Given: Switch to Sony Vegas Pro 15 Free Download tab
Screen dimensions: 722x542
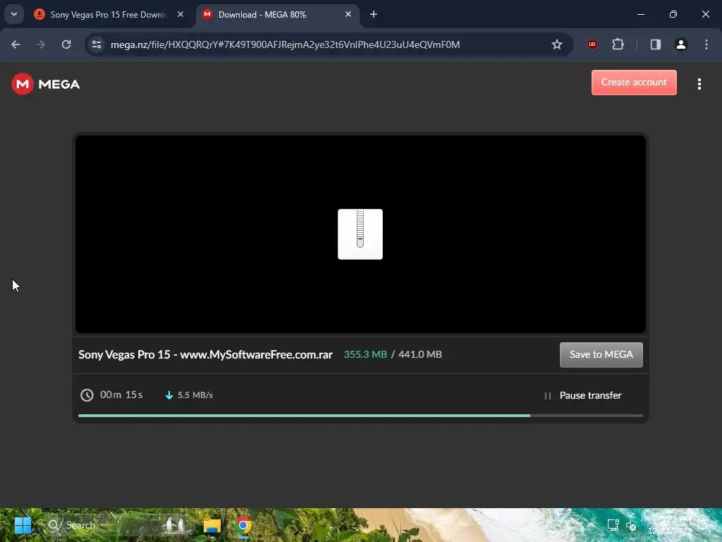Looking at the screenshot, I should click(109, 15).
